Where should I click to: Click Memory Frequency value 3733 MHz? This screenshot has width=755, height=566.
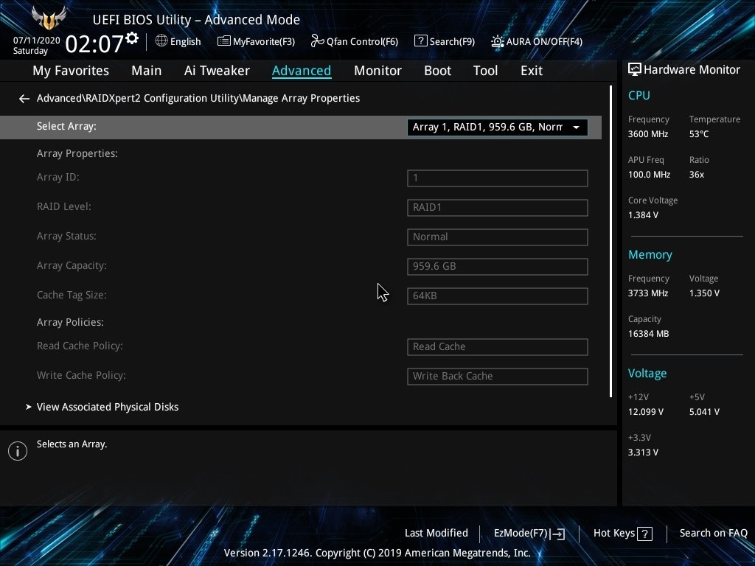pos(648,293)
